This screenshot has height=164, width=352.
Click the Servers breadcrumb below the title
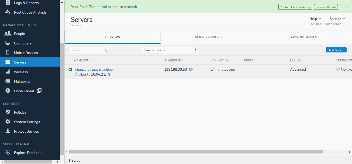pyautogui.click(x=76, y=25)
